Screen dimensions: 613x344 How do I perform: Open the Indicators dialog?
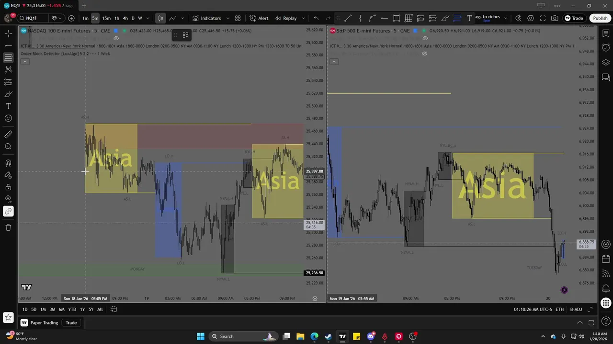pyautogui.click(x=207, y=18)
